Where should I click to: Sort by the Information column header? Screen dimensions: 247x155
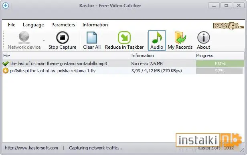pyautogui.click(x=162, y=56)
